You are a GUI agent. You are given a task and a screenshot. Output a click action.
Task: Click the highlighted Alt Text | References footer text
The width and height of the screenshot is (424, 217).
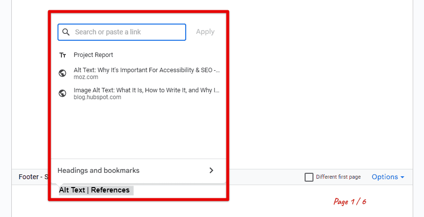94,190
